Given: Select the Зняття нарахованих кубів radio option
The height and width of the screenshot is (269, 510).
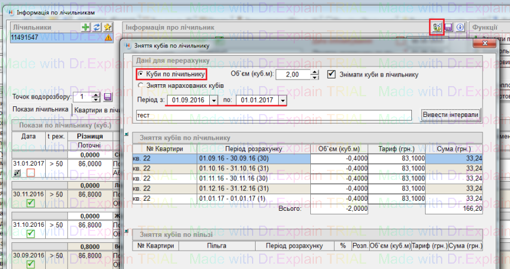Looking at the screenshot, I should [141, 86].
